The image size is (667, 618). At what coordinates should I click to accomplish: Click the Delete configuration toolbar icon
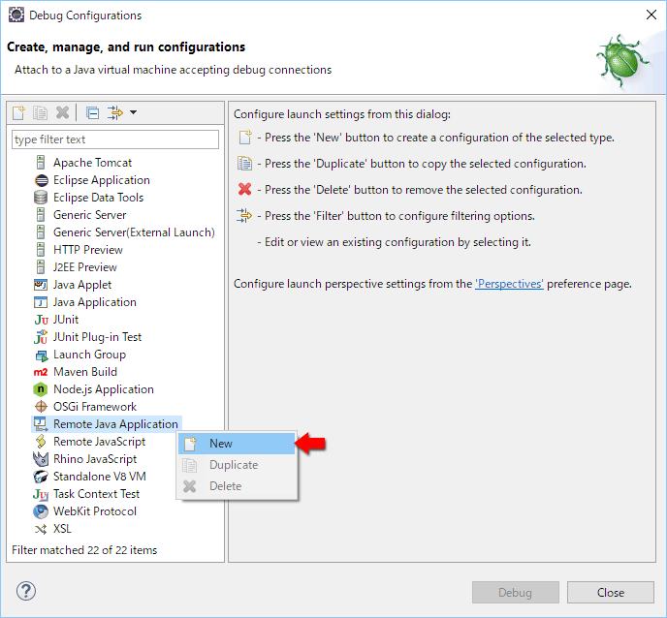click(62, 112)
